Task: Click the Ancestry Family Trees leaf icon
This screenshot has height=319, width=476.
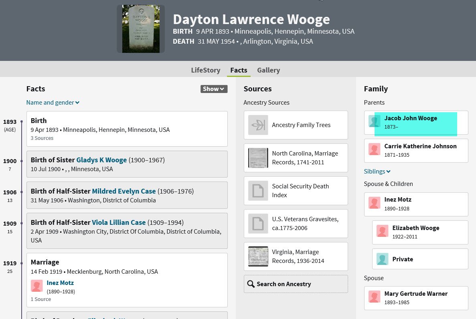Action: (x=258, y=125)
